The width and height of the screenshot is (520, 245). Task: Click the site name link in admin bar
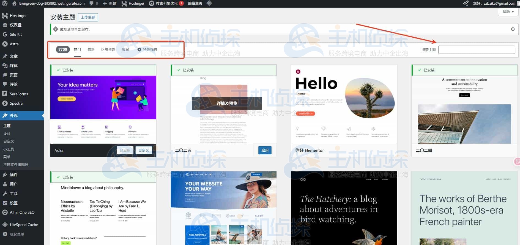51,3
